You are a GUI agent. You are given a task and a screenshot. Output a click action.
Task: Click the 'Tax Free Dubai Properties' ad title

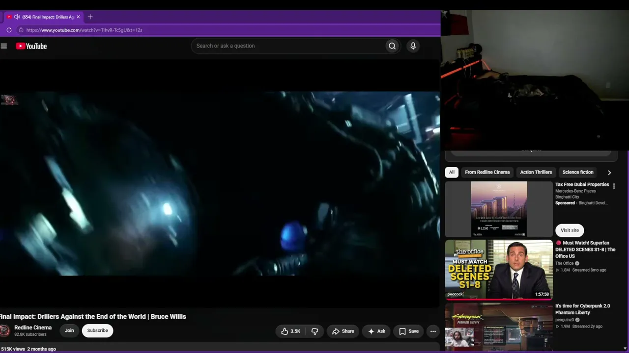[582, 185]
